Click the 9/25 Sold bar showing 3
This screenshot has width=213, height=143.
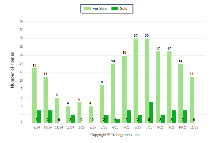(x=174, y=117)
